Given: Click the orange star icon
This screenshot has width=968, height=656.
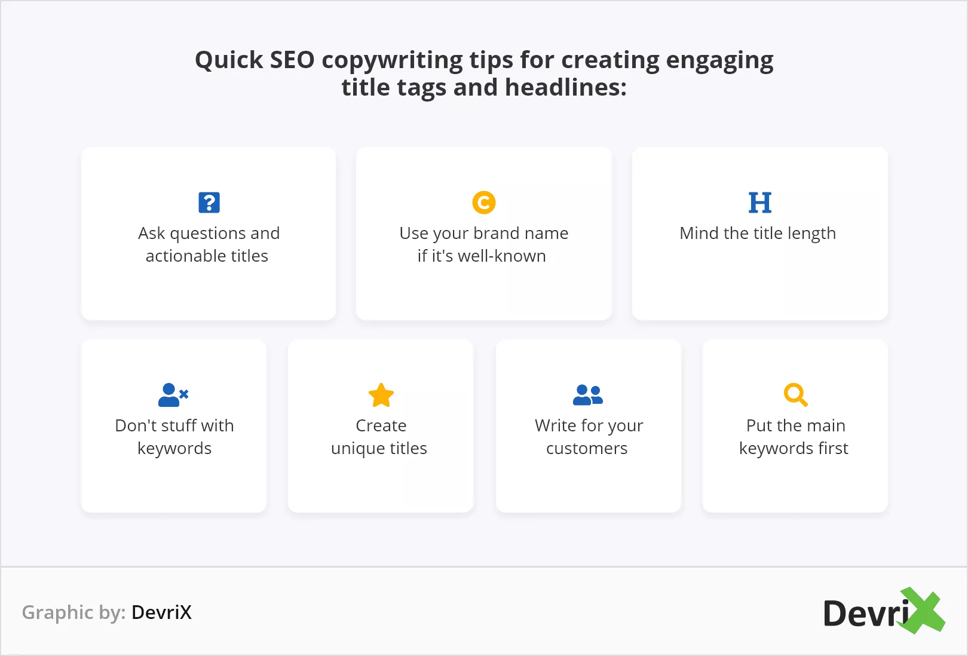Looking at the screenshot, I should (381, 395).
